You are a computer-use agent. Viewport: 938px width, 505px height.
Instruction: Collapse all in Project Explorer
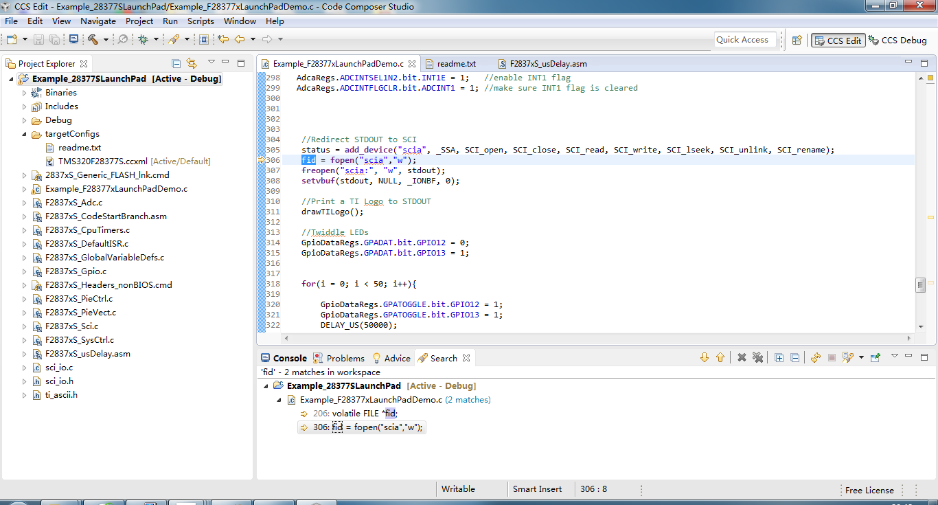[176, 63]
